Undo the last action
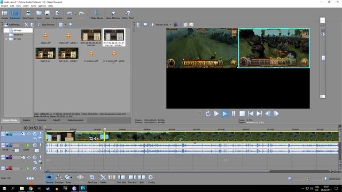 point(69,14)
